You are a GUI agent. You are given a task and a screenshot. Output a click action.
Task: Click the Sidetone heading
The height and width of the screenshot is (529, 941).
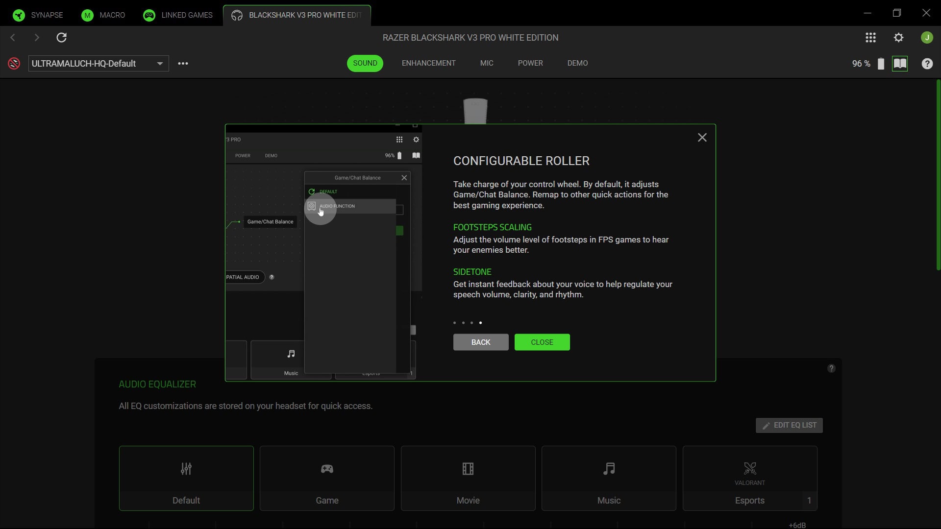click(472, 272)
